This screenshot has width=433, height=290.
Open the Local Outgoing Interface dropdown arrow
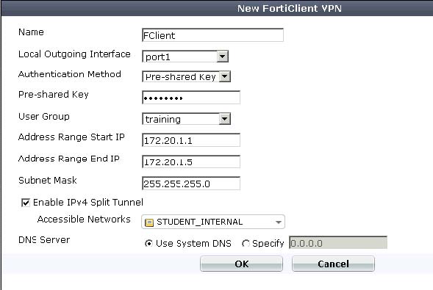point(222,57)
